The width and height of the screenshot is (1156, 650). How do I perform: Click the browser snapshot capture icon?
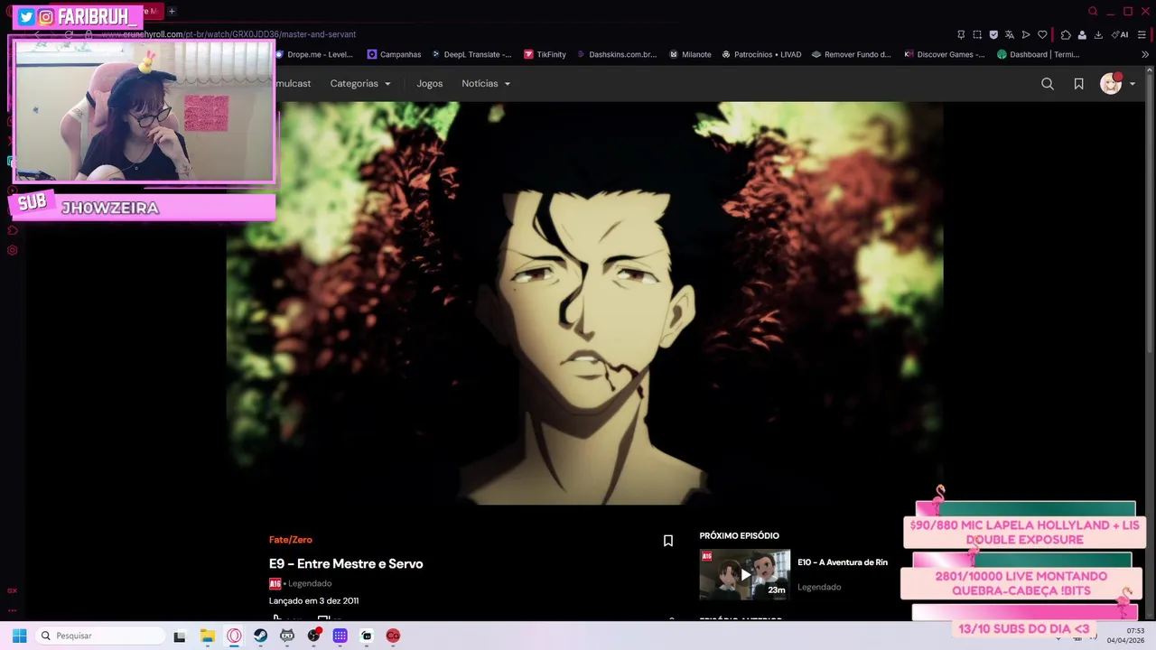(977, 34)
